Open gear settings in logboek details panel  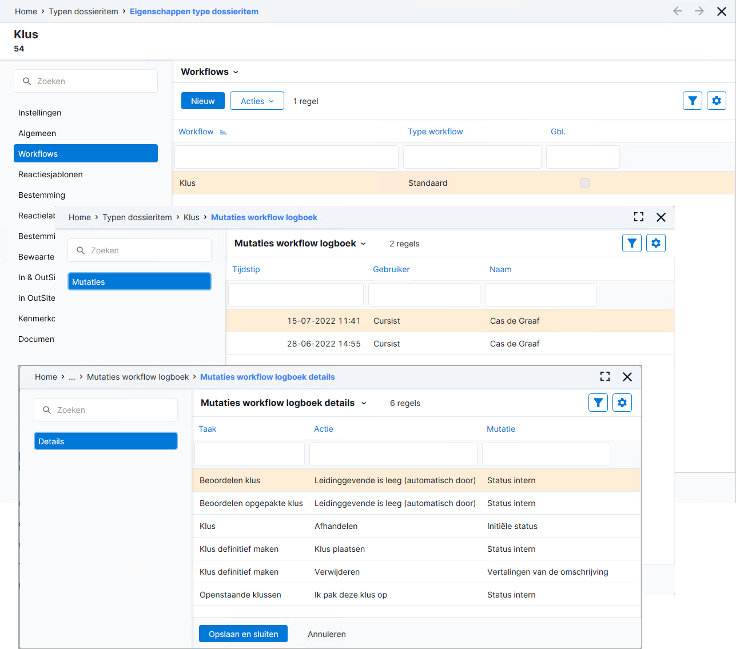622,403
